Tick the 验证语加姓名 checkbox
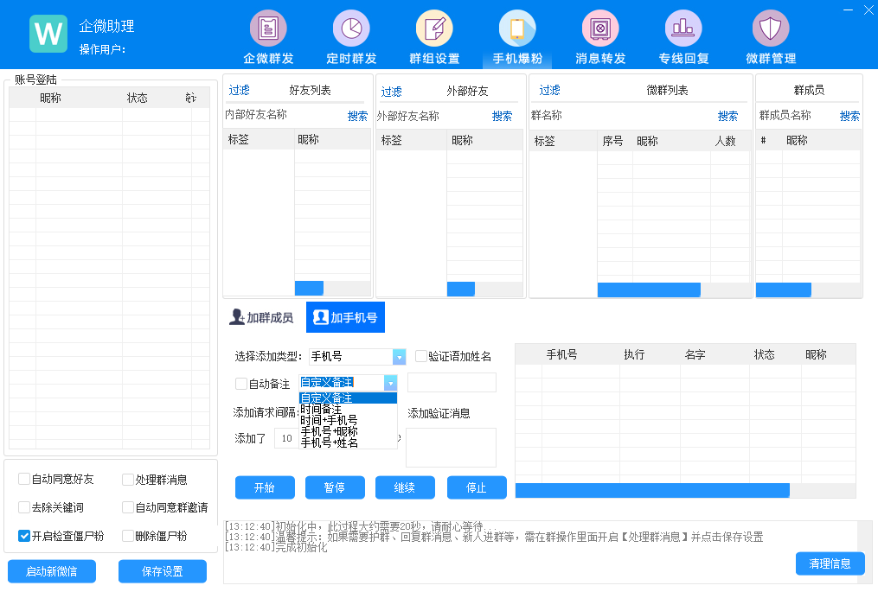This screenshot has height=592, width=878. [421, 356]
